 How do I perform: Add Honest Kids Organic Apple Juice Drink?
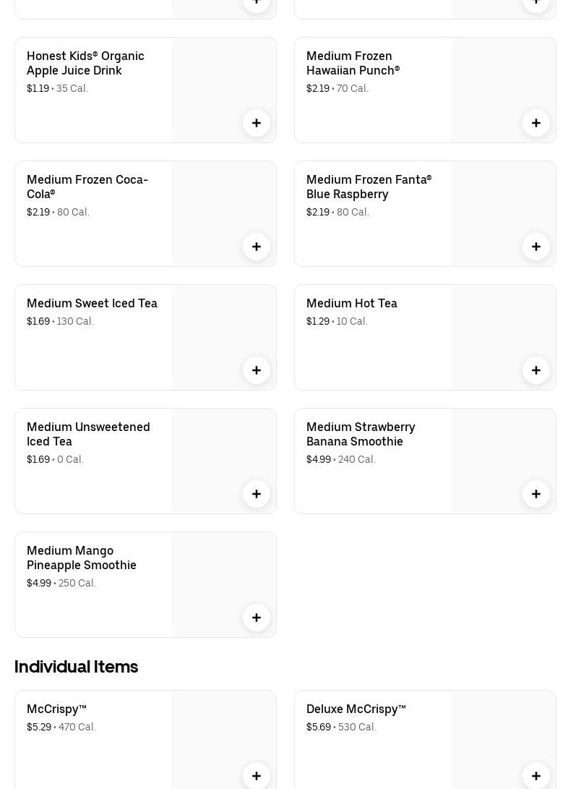257,123
